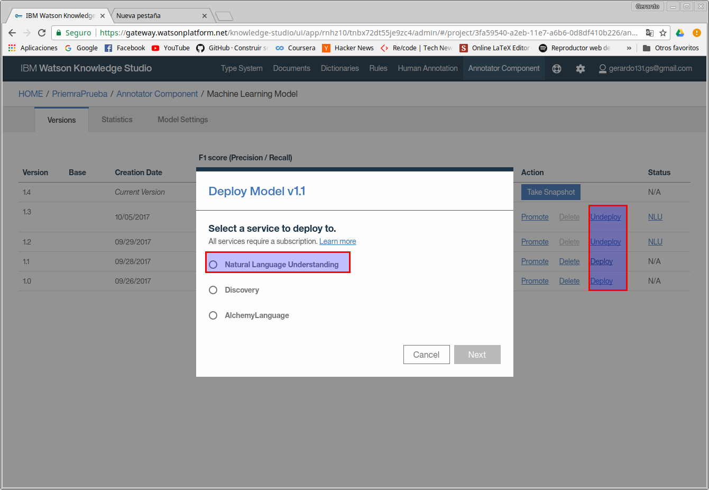
Task: Select the Discovery radio option
Action: (x=213, y=290)
